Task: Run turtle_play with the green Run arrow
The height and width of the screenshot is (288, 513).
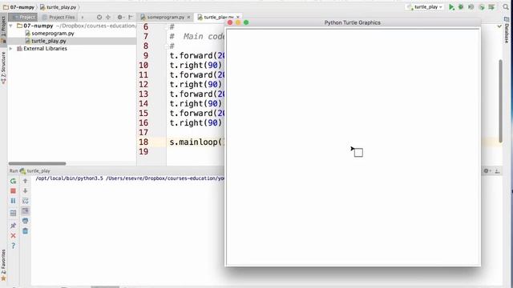Action: tap(451, 7)
